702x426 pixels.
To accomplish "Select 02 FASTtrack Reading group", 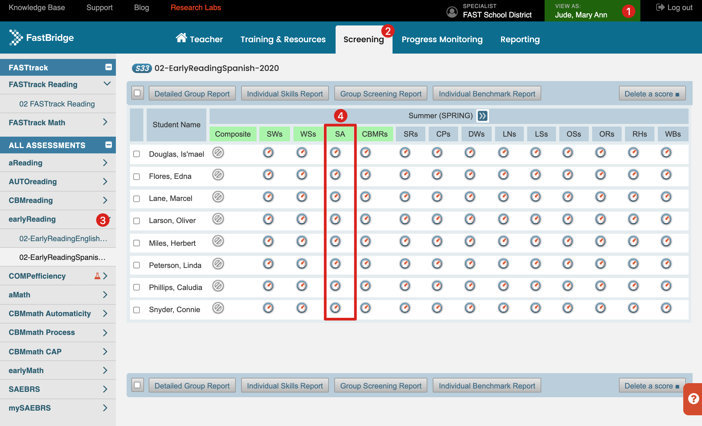I will 57,104.
